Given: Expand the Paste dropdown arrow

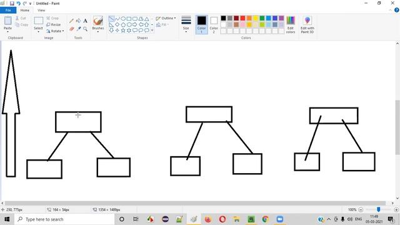Looking at the screenshot, I should (7, 31).
